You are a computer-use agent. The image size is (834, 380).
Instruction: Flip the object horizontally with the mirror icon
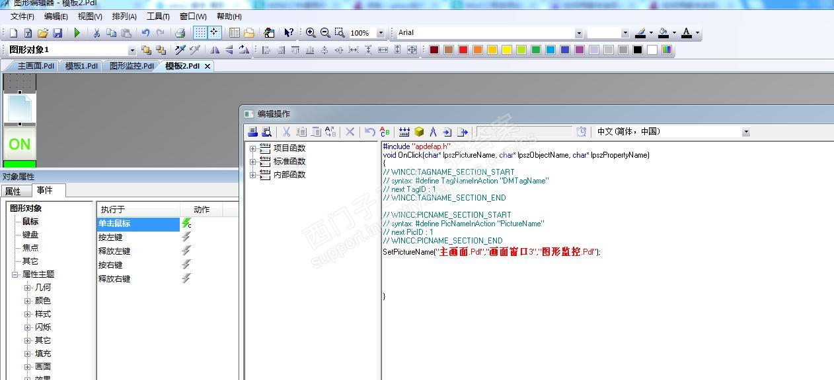pos(215,50)
